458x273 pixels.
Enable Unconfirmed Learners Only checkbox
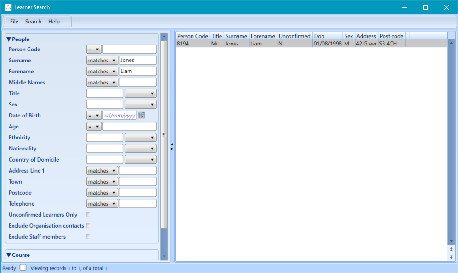[88, 215]
